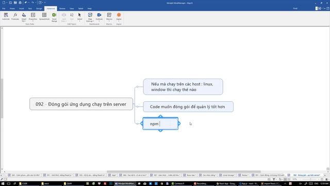
Task: Click the filter icon in status bar
Action: 274,179
